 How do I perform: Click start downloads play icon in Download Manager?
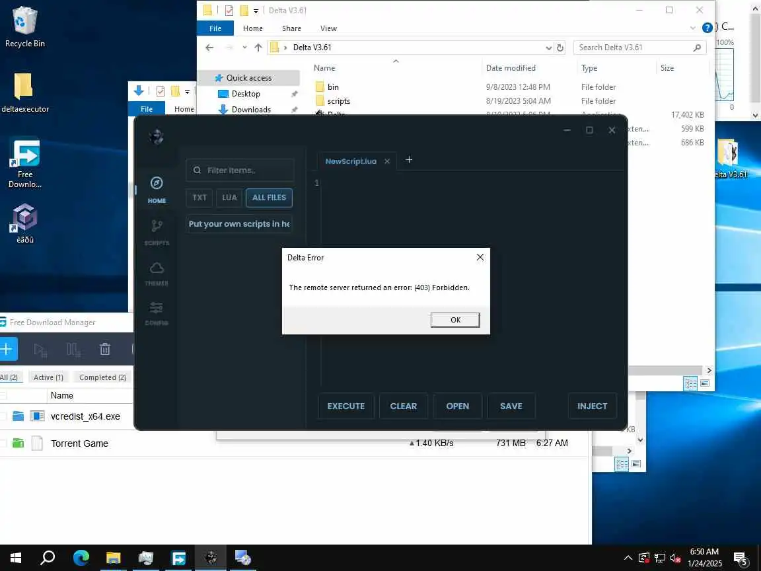40,349
